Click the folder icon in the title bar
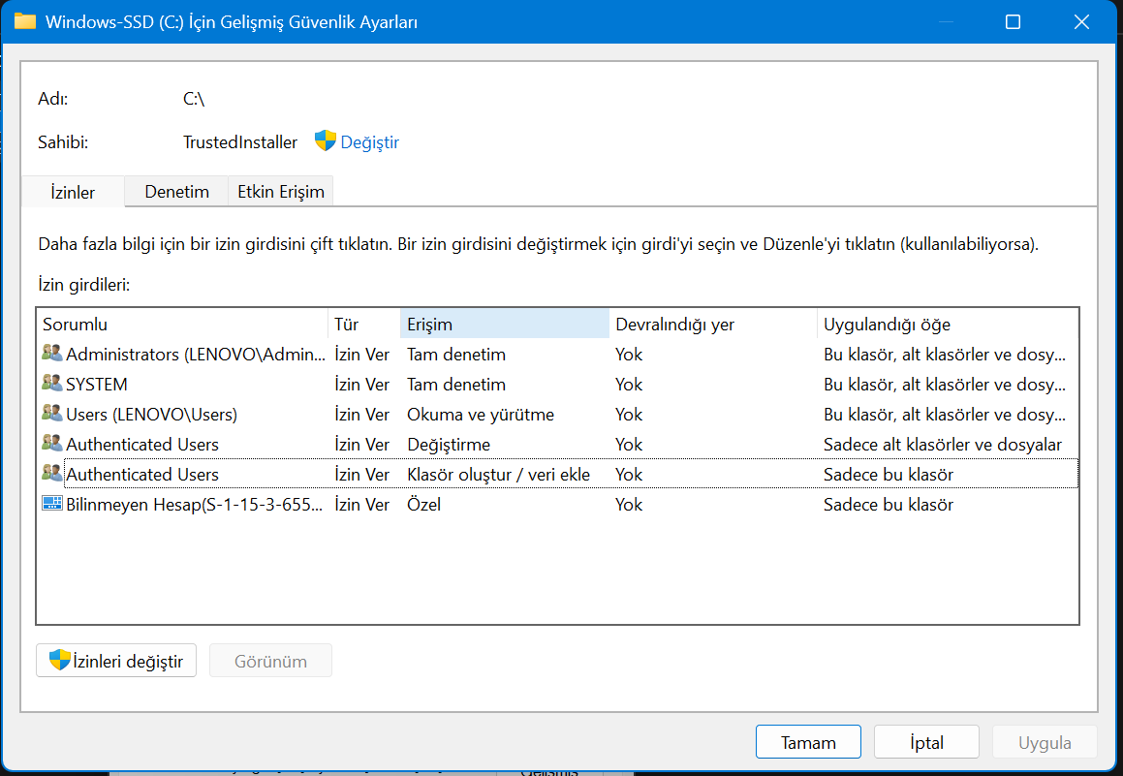The height and width of the screenshot is (776, 1123). point(25,21)
